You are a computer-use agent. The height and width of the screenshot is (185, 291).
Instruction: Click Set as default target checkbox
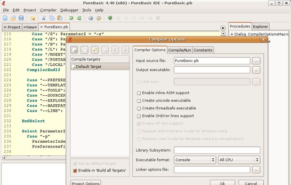[75, 164]
